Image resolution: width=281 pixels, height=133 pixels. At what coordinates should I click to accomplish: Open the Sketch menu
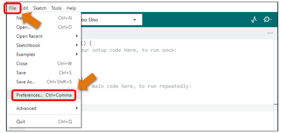(x=40, y=8)
